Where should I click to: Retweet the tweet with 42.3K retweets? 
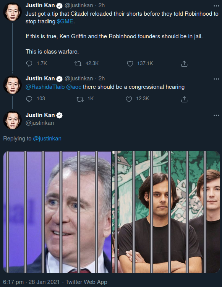coord(78,64)
